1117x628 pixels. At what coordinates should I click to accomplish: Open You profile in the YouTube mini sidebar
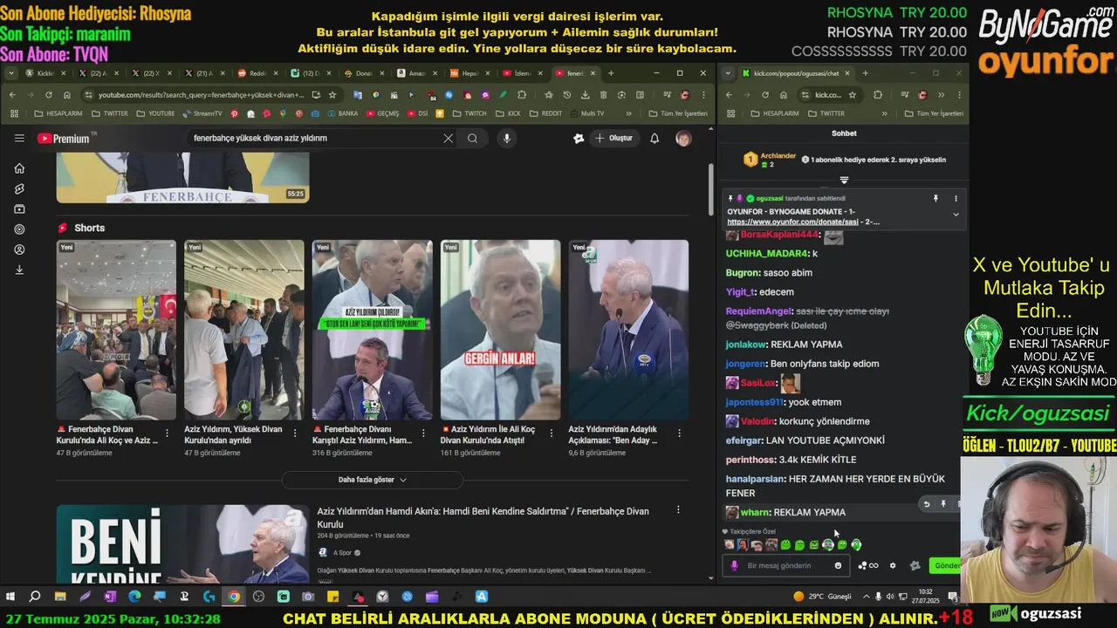[x=19, y=249]
